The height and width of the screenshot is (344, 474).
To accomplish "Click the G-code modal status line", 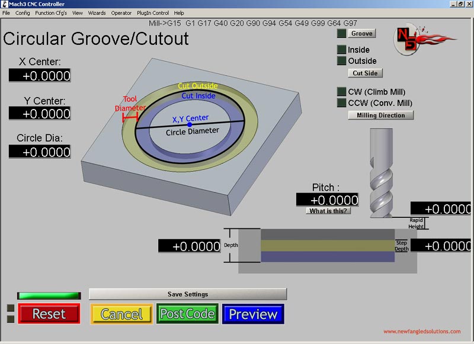I will pos(253,23).
